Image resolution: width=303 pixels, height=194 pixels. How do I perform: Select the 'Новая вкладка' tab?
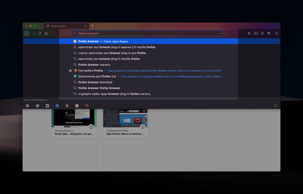click(67, 26)
